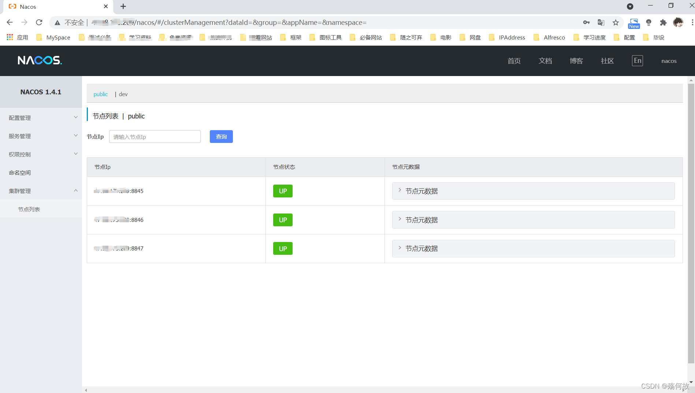Expand 节点元数据 for the 8845 node
Viewport: 695px width, 393px height.
533,191
